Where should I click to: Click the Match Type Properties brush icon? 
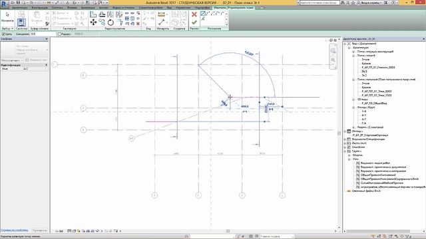coord(47,24)
